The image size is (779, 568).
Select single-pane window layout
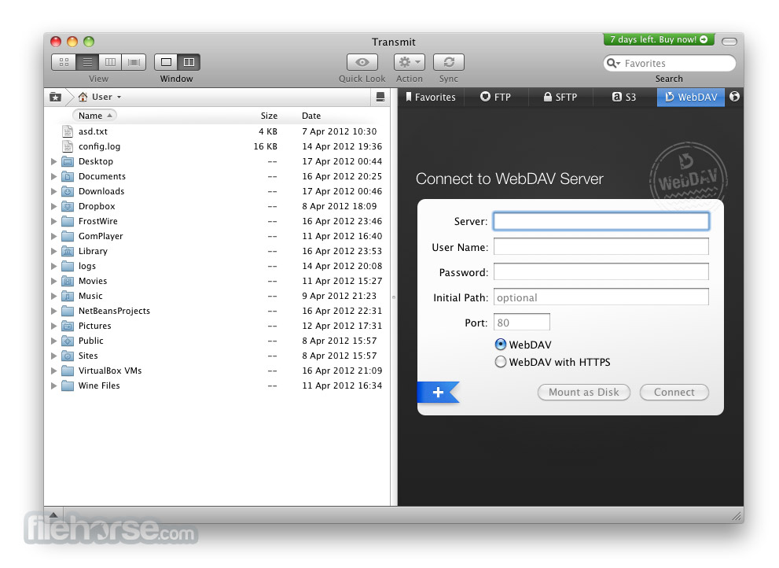pos(166,62)
